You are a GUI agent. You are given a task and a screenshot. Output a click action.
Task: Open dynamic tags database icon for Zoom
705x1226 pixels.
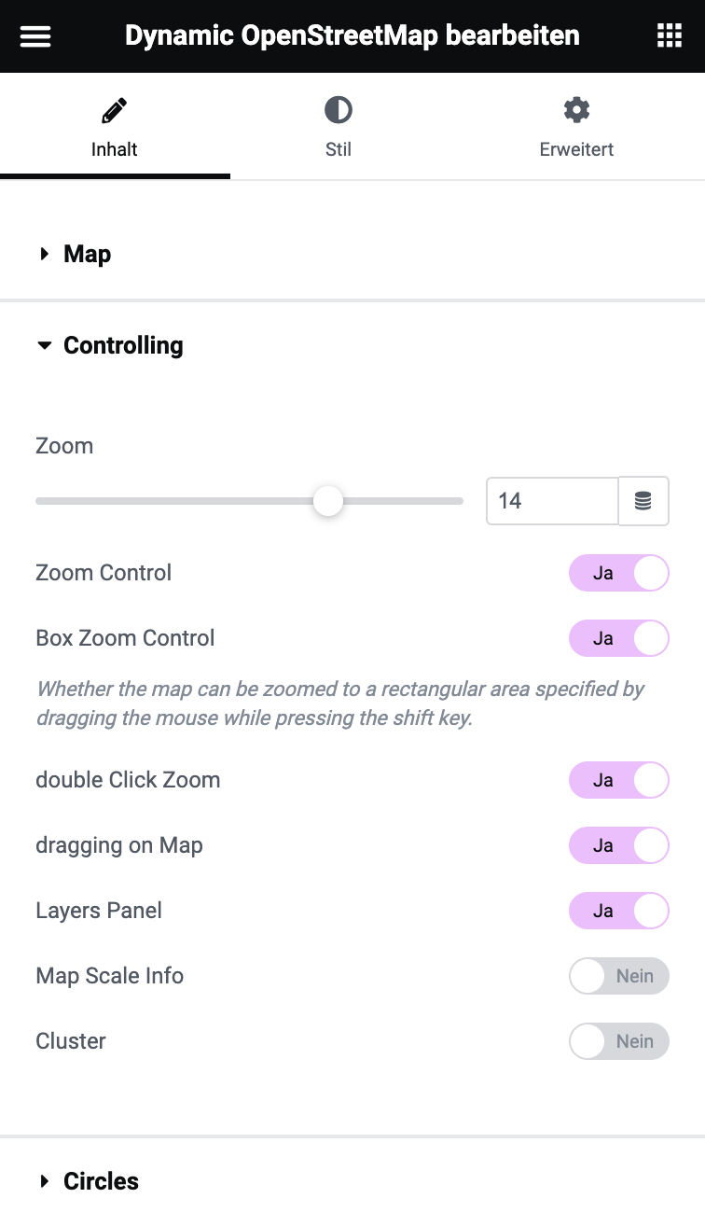tap(643, 501)
